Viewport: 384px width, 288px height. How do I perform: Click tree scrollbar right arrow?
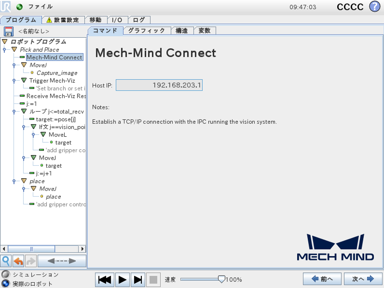pos(82,249)
